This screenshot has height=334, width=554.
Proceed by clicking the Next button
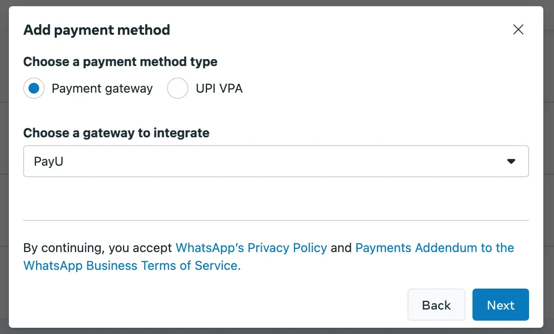pos(501,305)
